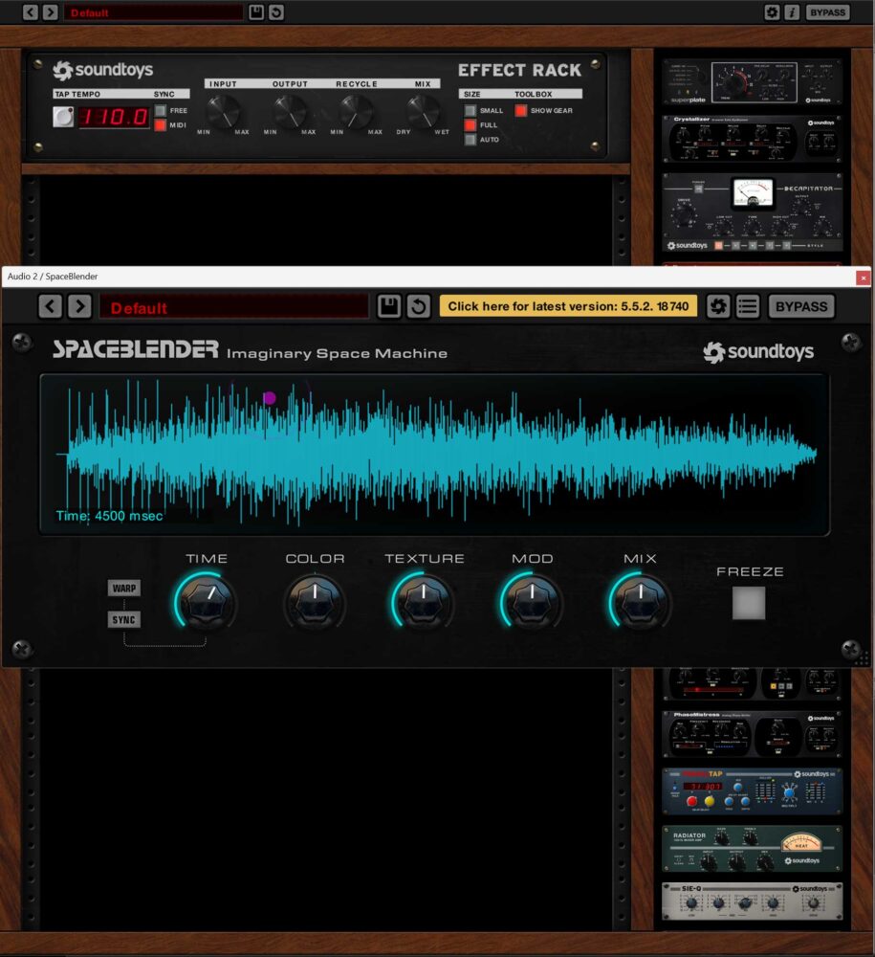
Task: Open the Effect Rack Default preset field
Action: [x=154, y=12]
